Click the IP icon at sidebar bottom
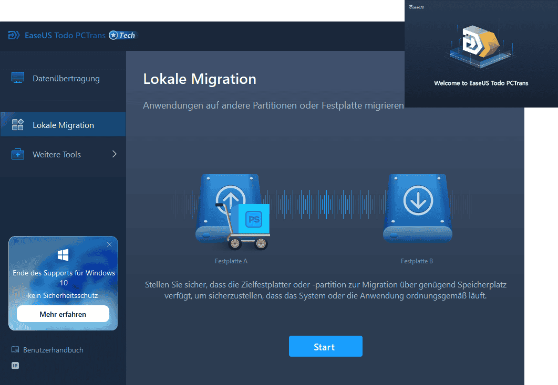 [15, 366]
